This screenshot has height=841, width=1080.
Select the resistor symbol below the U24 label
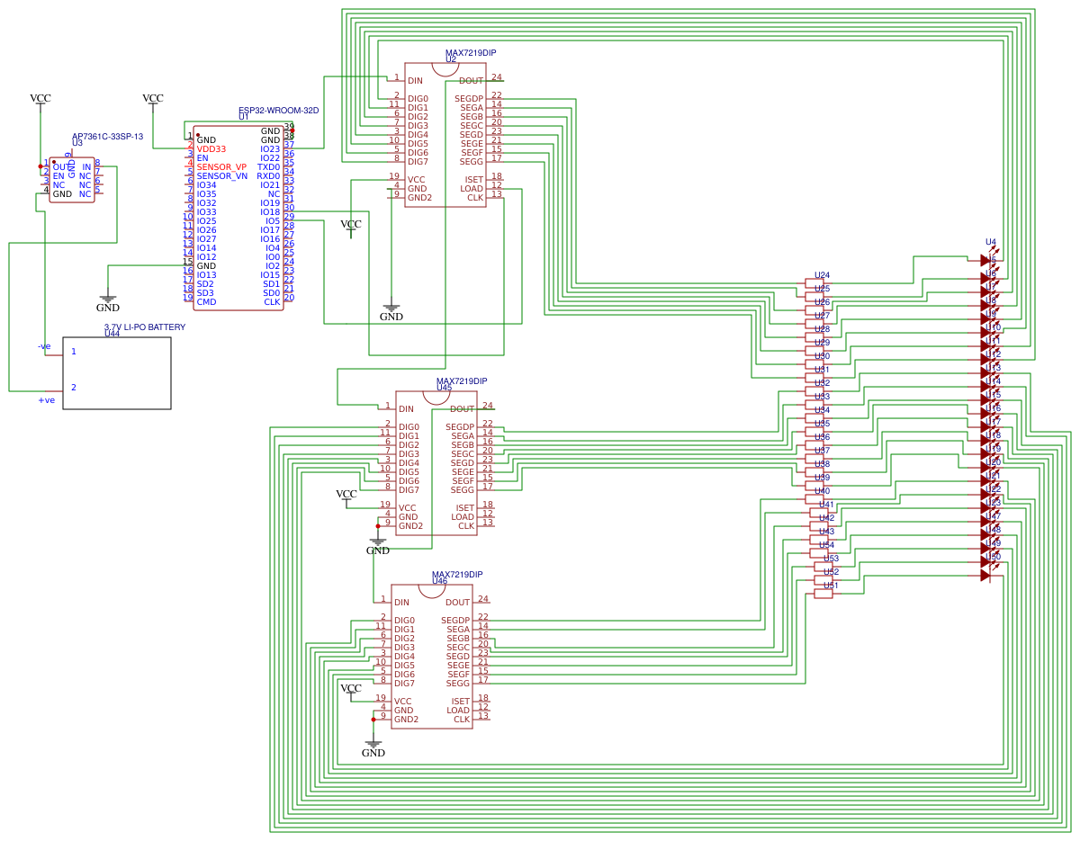[x=814, y=283]
